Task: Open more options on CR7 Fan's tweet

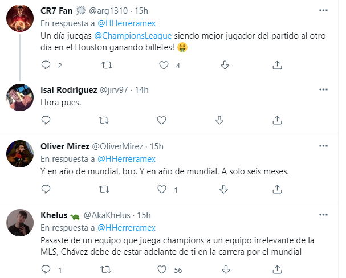Action: [323, 10]
